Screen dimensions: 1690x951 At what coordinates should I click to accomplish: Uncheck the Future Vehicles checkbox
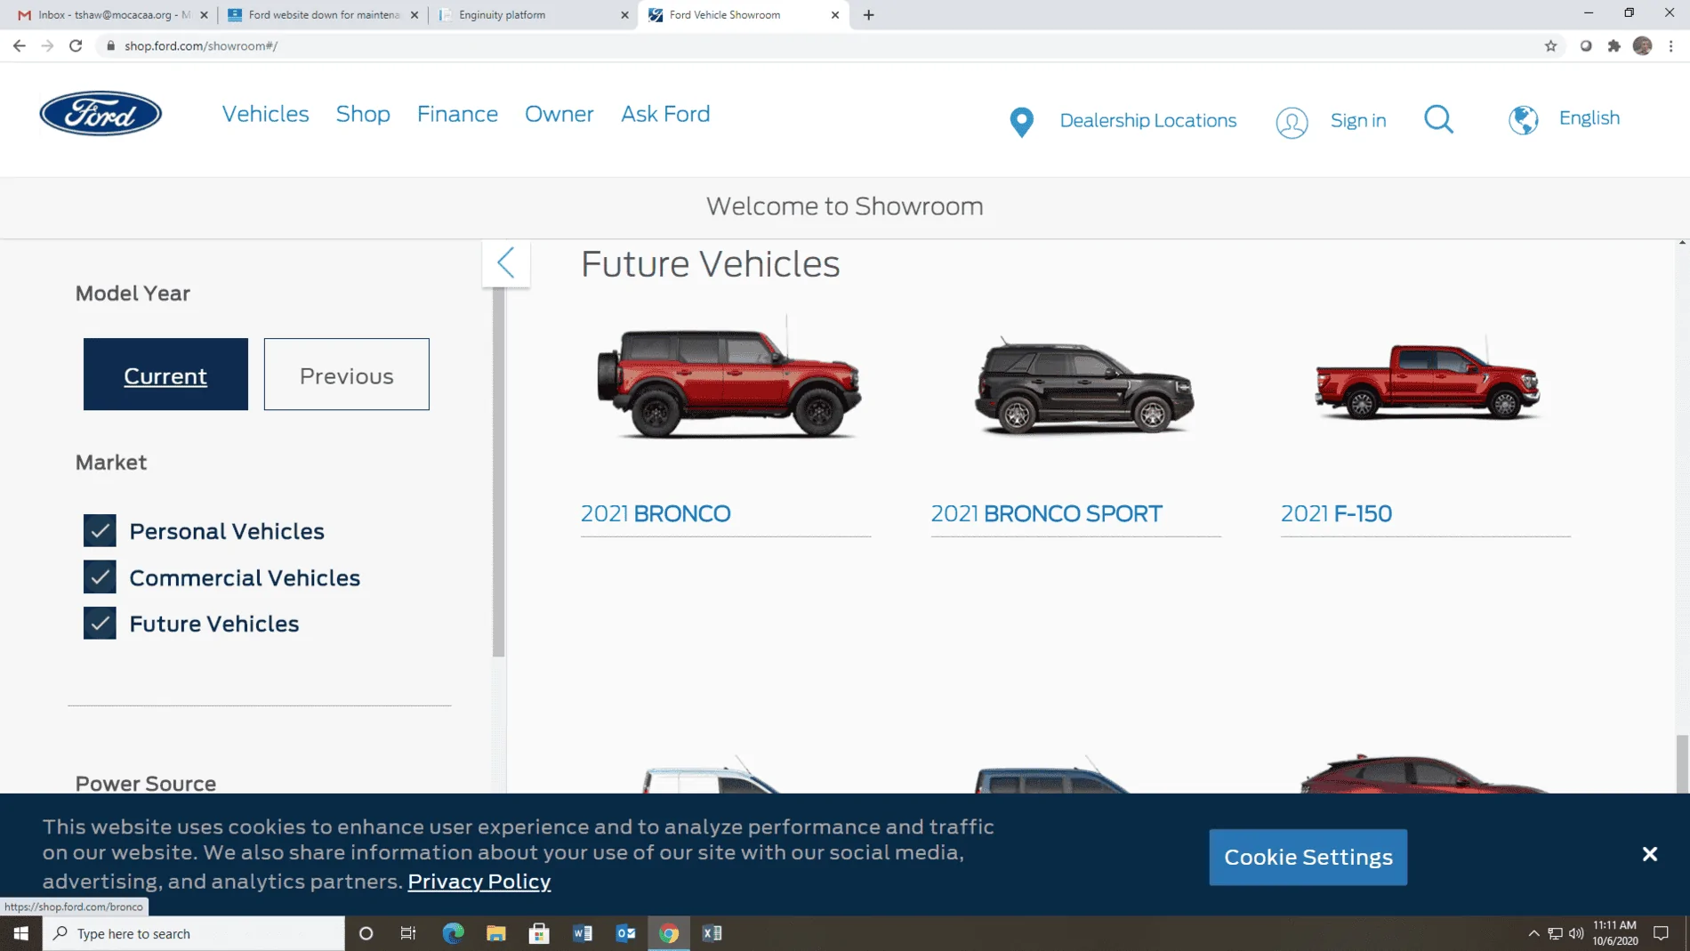coord(100,624)
